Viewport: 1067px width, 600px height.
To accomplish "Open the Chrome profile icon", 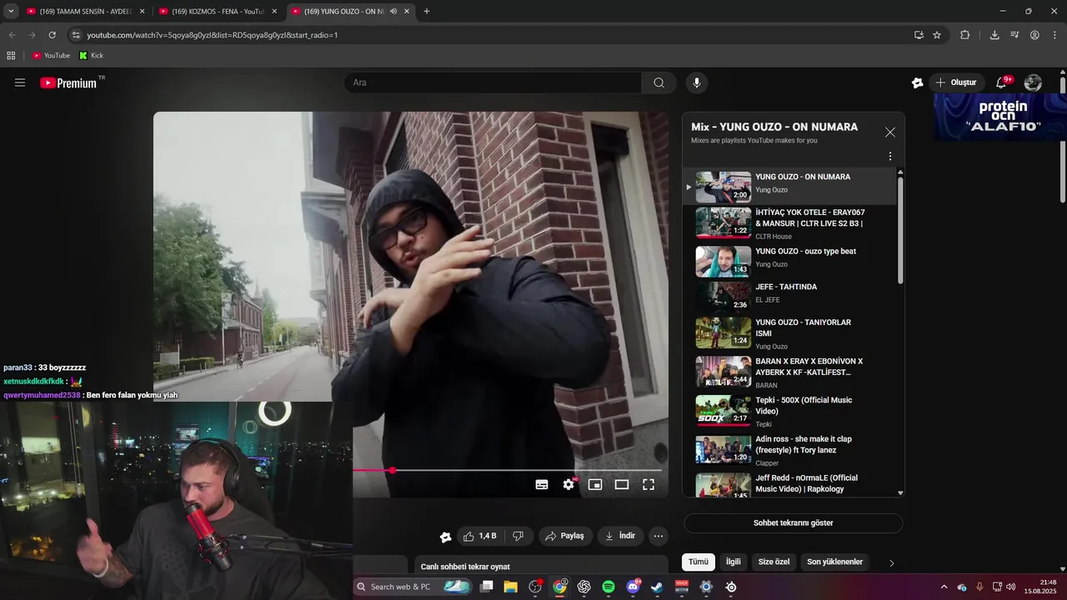I will click(x=1034, y=35).
